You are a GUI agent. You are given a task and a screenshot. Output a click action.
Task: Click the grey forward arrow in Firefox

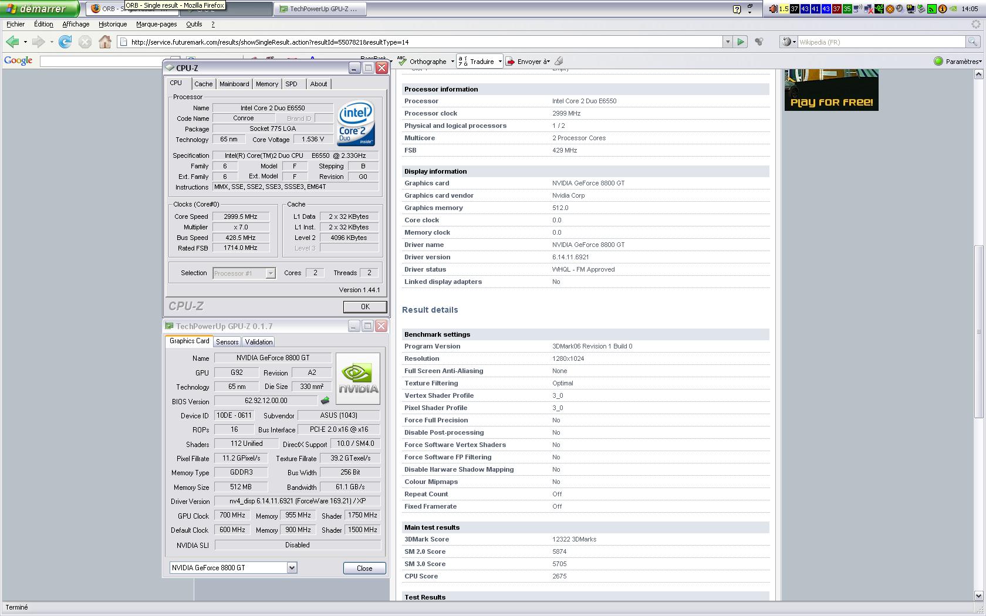[x=38, y=42]
